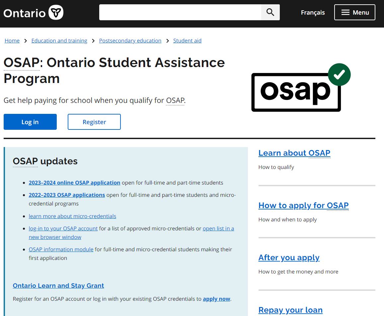
Task: Open Ontario Learn and Stay Grant link
Action: tap(58, 285)
